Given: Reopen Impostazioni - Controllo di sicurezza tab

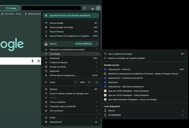Looking at the screenshot, I should coord(144,78).
